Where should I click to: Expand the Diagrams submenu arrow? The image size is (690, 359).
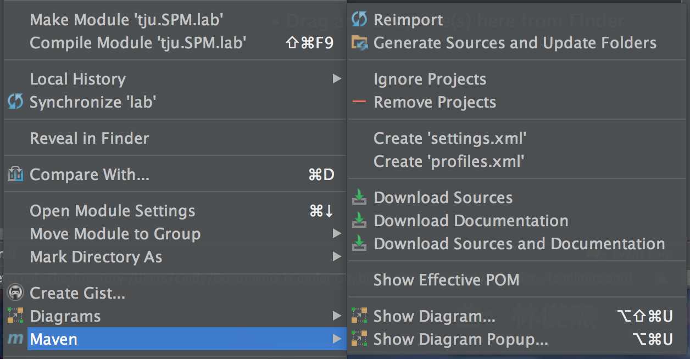(337, 316)
